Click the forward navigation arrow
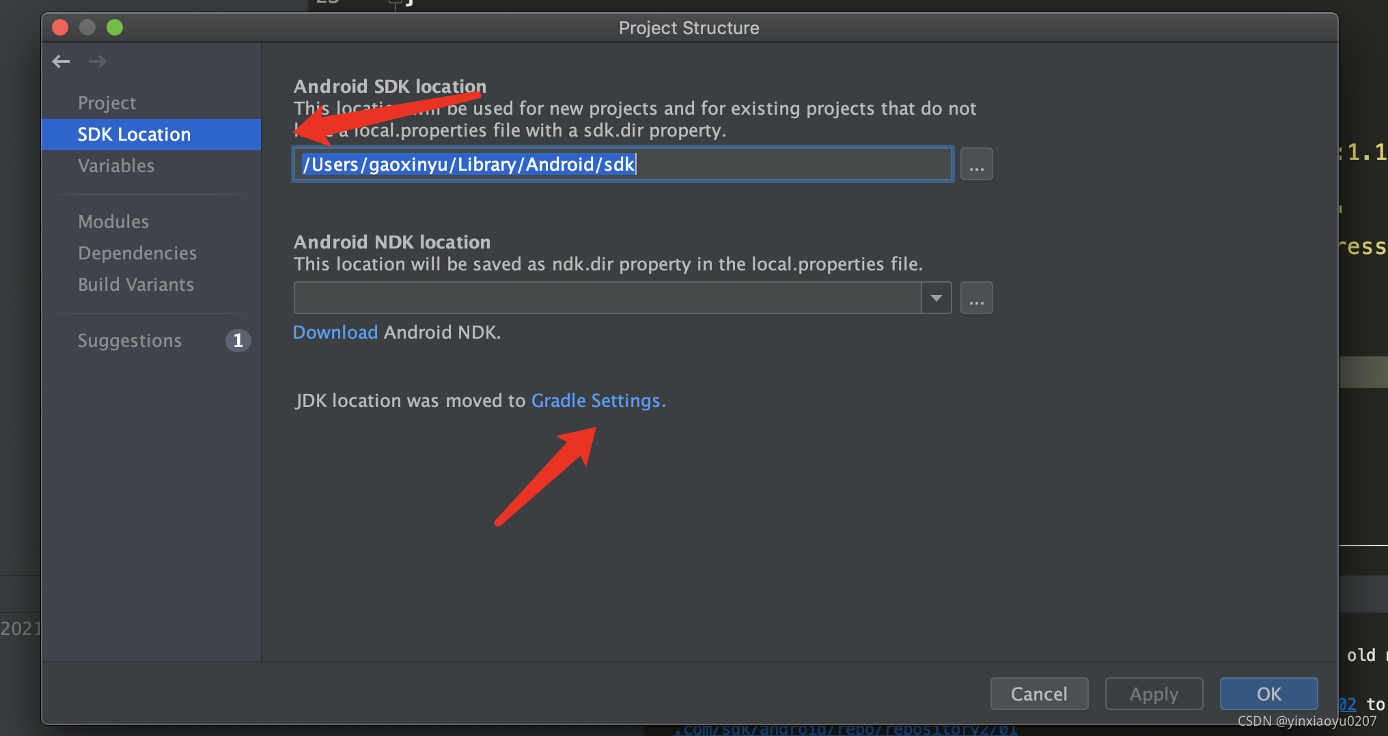Image resolution: width=1388 pixels, height=736 pixels. [x=97, y=61]
